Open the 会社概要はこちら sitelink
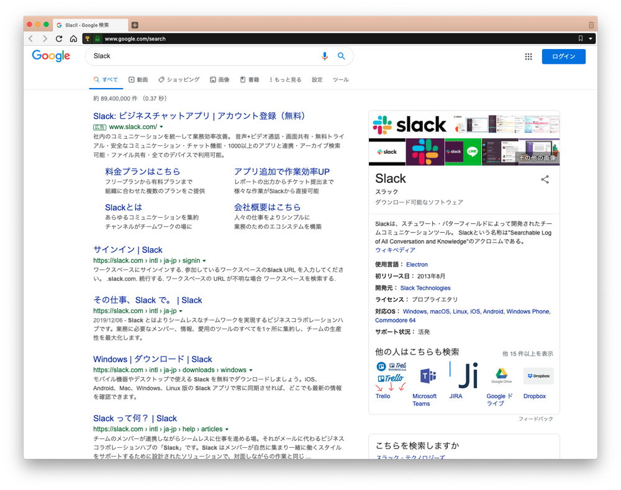Viewport: 621px width, 490px height. [x=267, y=207]
